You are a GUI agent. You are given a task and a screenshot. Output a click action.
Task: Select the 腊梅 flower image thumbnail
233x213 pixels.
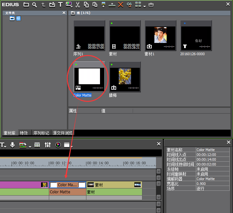coord(125,77)
